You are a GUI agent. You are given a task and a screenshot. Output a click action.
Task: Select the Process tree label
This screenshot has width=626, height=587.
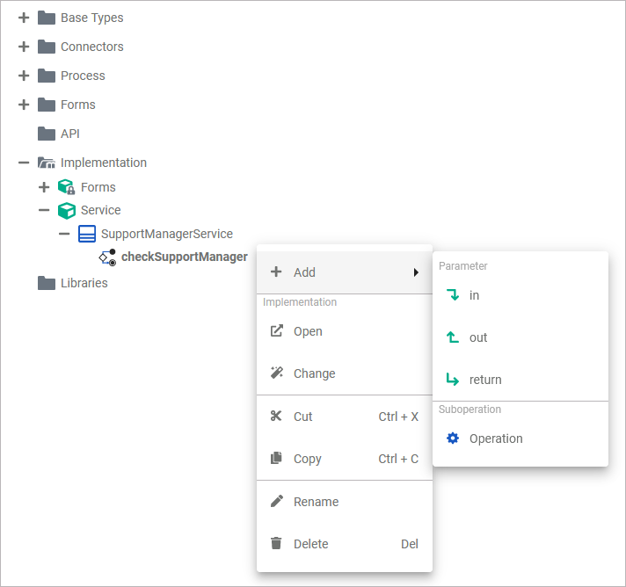(x=83, y=76)
